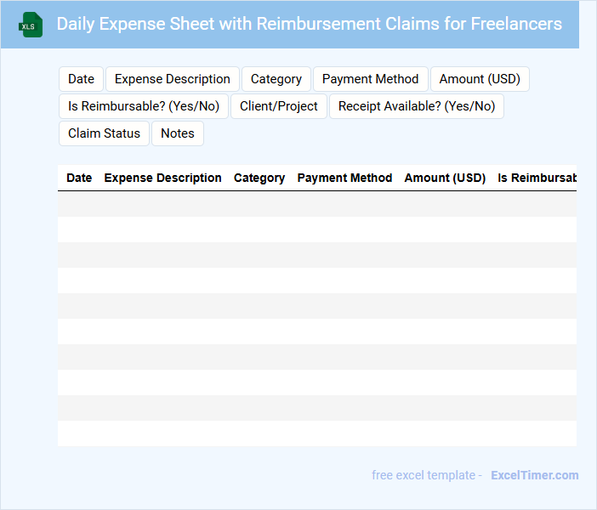
Task: Click the Claim Status tag
Action: pos(104,133)
